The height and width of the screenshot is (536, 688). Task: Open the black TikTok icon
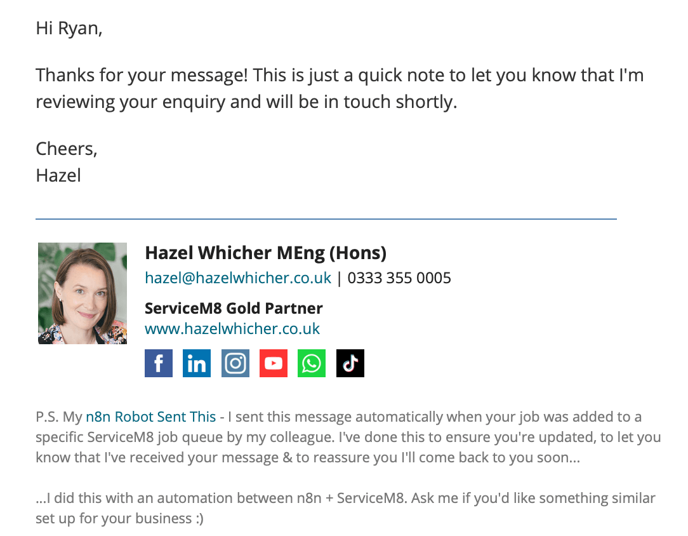[x=350, y=363]
